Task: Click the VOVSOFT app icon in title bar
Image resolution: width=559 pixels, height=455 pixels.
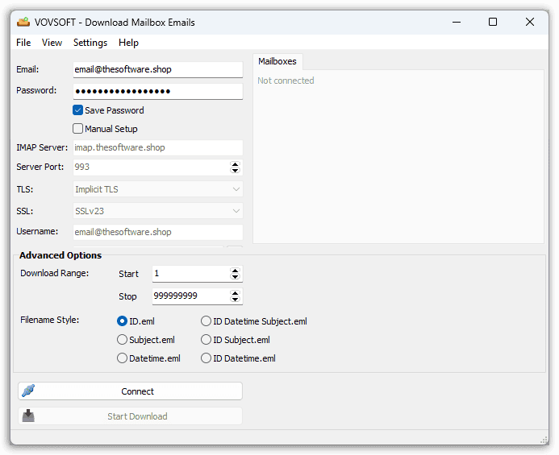Action: [x=23, y=22]
